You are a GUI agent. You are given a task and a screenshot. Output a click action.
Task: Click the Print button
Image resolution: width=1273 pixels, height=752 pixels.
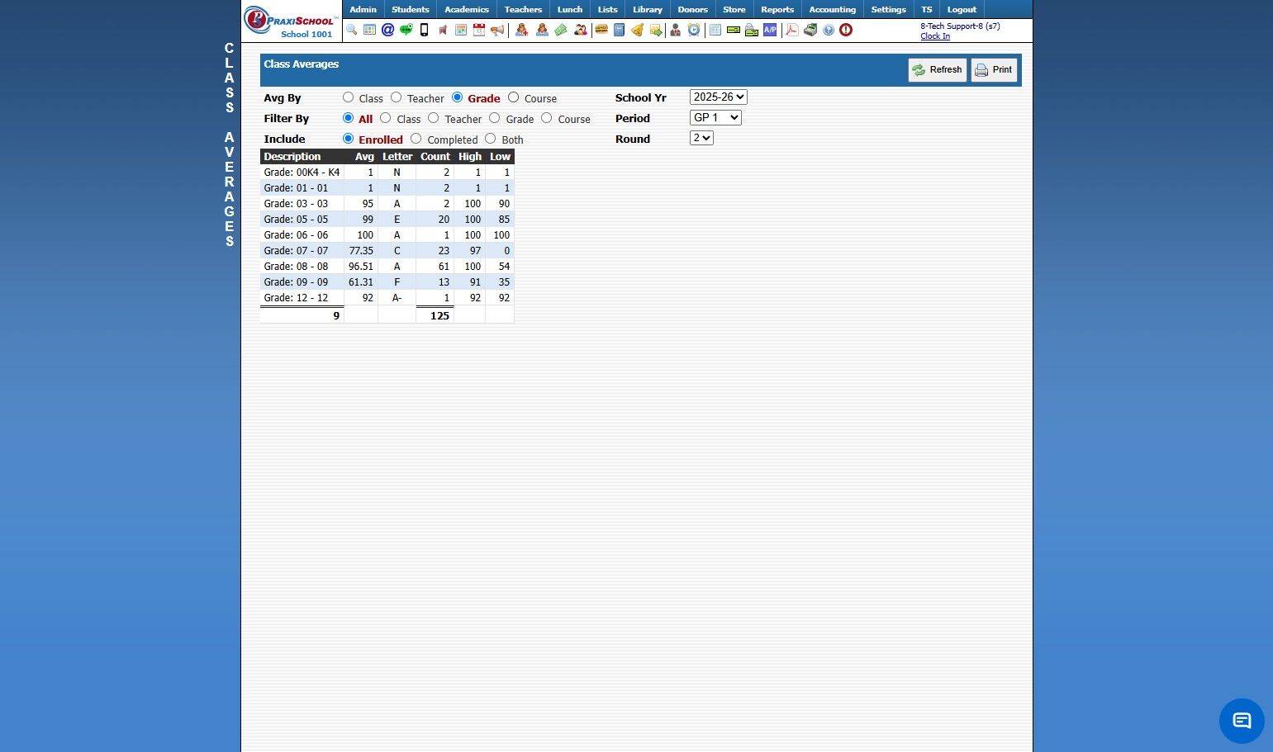click(994, 70)
